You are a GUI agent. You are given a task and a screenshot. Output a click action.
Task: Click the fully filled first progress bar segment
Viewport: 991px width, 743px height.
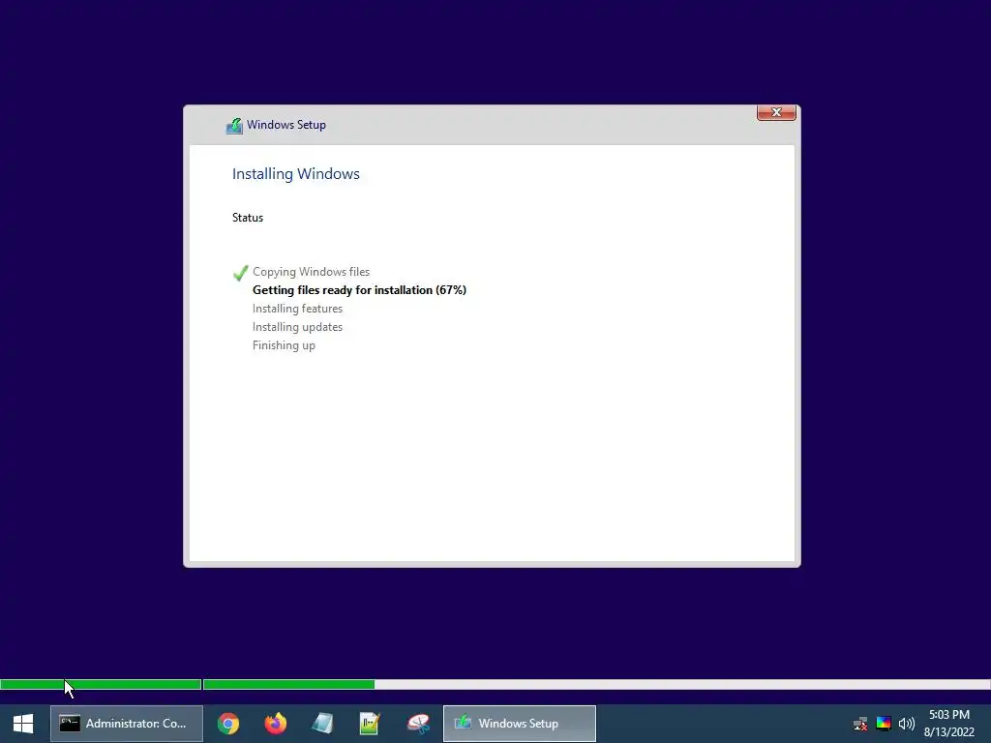(x=101, y=684)
